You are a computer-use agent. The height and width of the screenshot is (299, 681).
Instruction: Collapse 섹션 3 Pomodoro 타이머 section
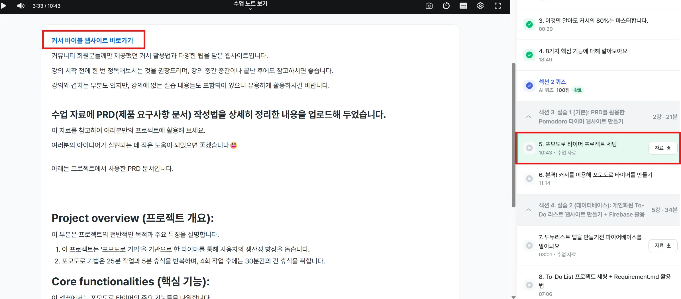(x=529, y=117)
